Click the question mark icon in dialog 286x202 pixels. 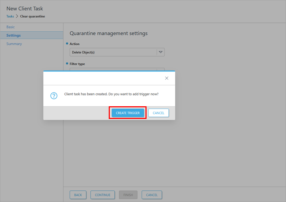pos(54,96)
